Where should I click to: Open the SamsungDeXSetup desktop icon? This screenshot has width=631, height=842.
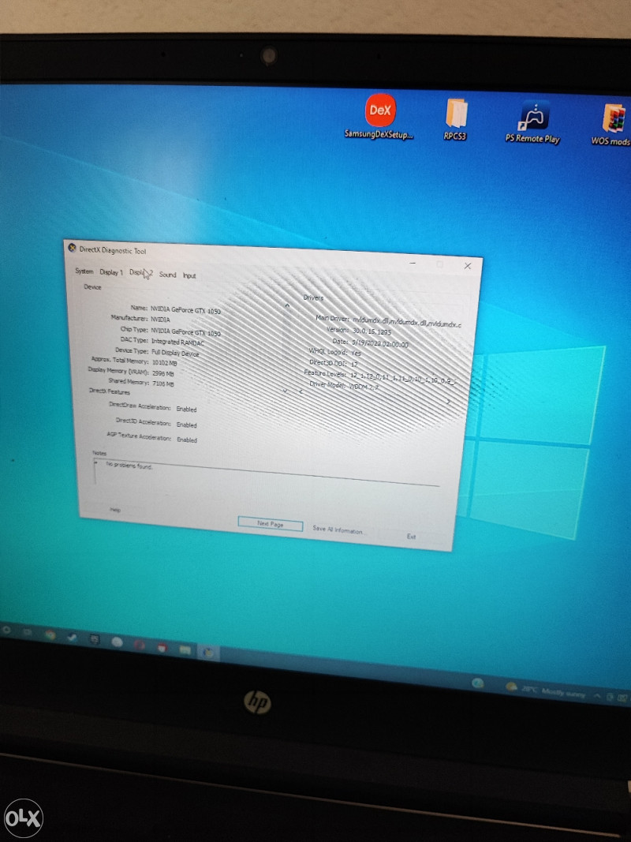point(379,117)
